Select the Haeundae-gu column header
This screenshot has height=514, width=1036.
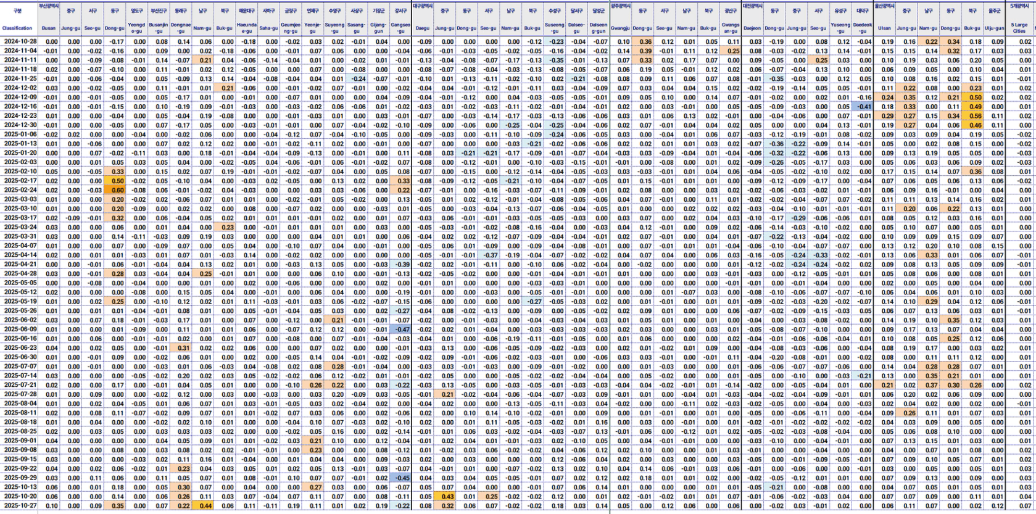[247, 28]
